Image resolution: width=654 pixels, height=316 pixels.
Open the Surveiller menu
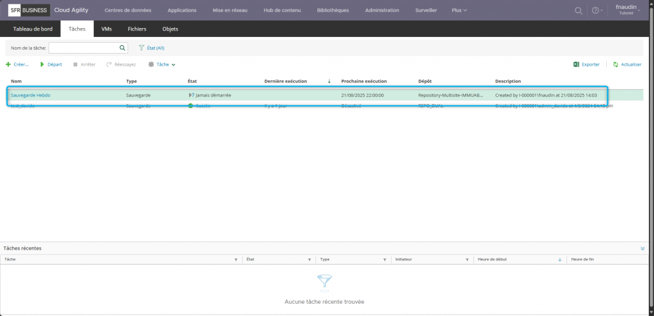pos(426,10)
